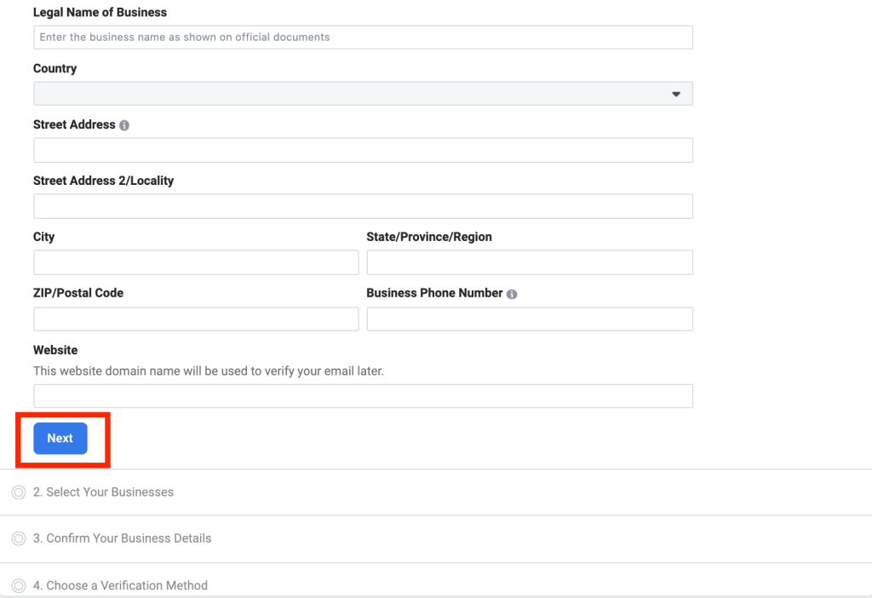Screen dimensions: 872x598
Task: Focus the City text box
Action: [x=196, y=262]
